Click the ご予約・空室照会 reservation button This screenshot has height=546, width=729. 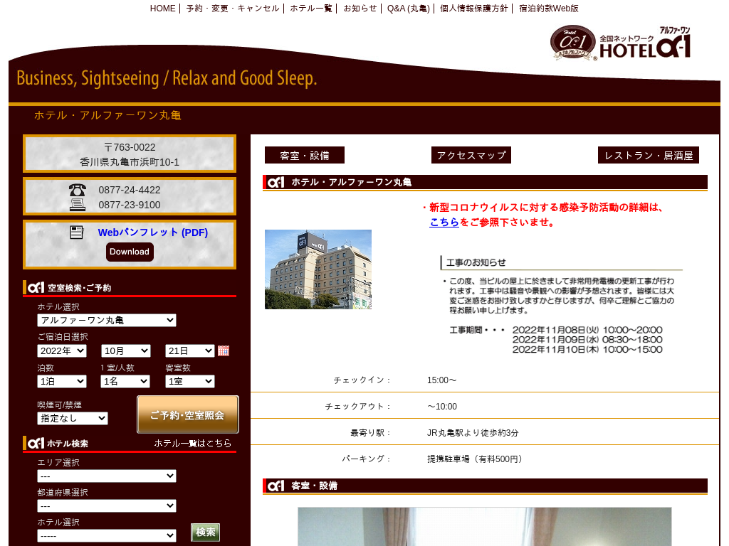point(188,414)
